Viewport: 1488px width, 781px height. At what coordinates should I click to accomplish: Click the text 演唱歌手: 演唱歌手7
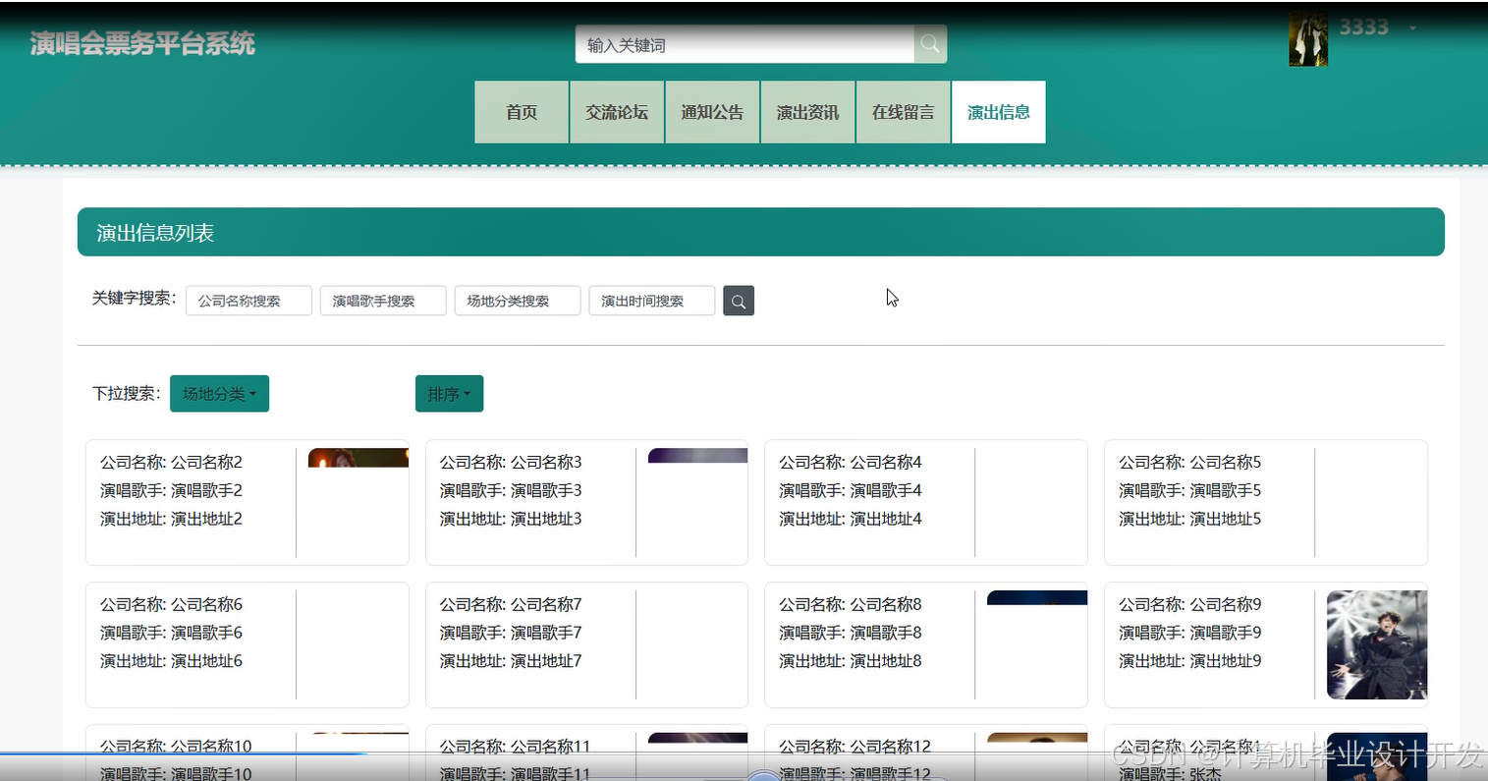click(511, 633)
